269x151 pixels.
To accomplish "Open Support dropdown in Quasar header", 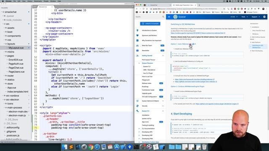I will (x=256, y=17).
